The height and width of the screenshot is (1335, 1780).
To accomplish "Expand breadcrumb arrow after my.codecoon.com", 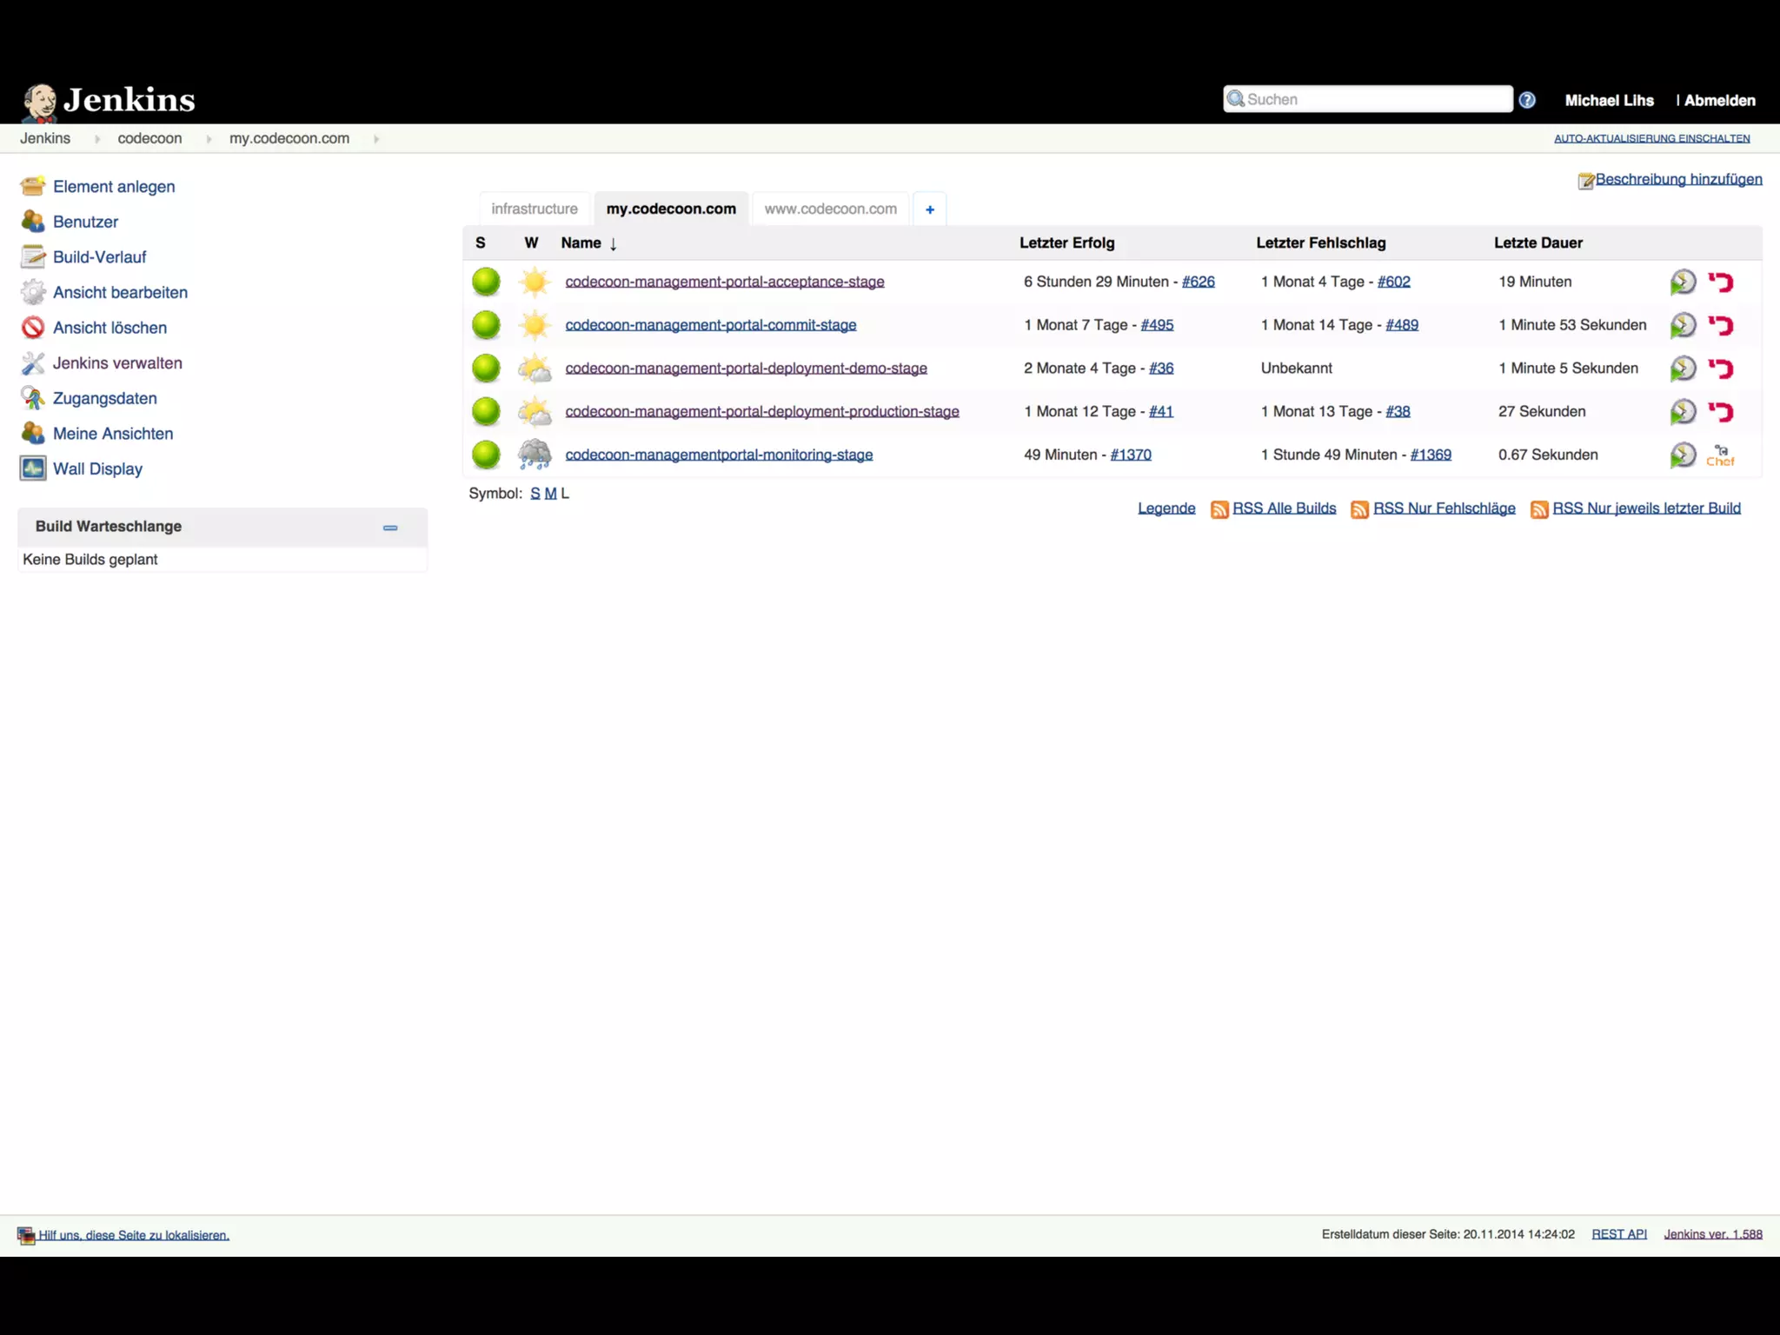I will [x=376, y=138].
